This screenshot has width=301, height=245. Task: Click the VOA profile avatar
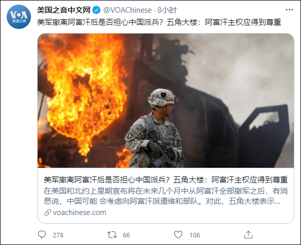(19, 17)
